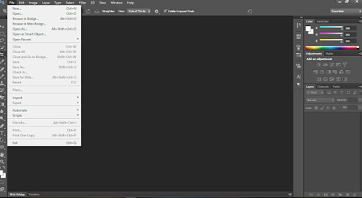
Task: Select the Lasso tool
Action: pos(2,41)
